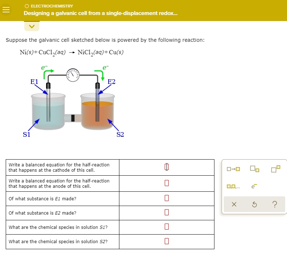This screenshot has height=261, width=287.
Task: Open help with the question mark icon
Action: pyautogui.click(x=274, y=204)
